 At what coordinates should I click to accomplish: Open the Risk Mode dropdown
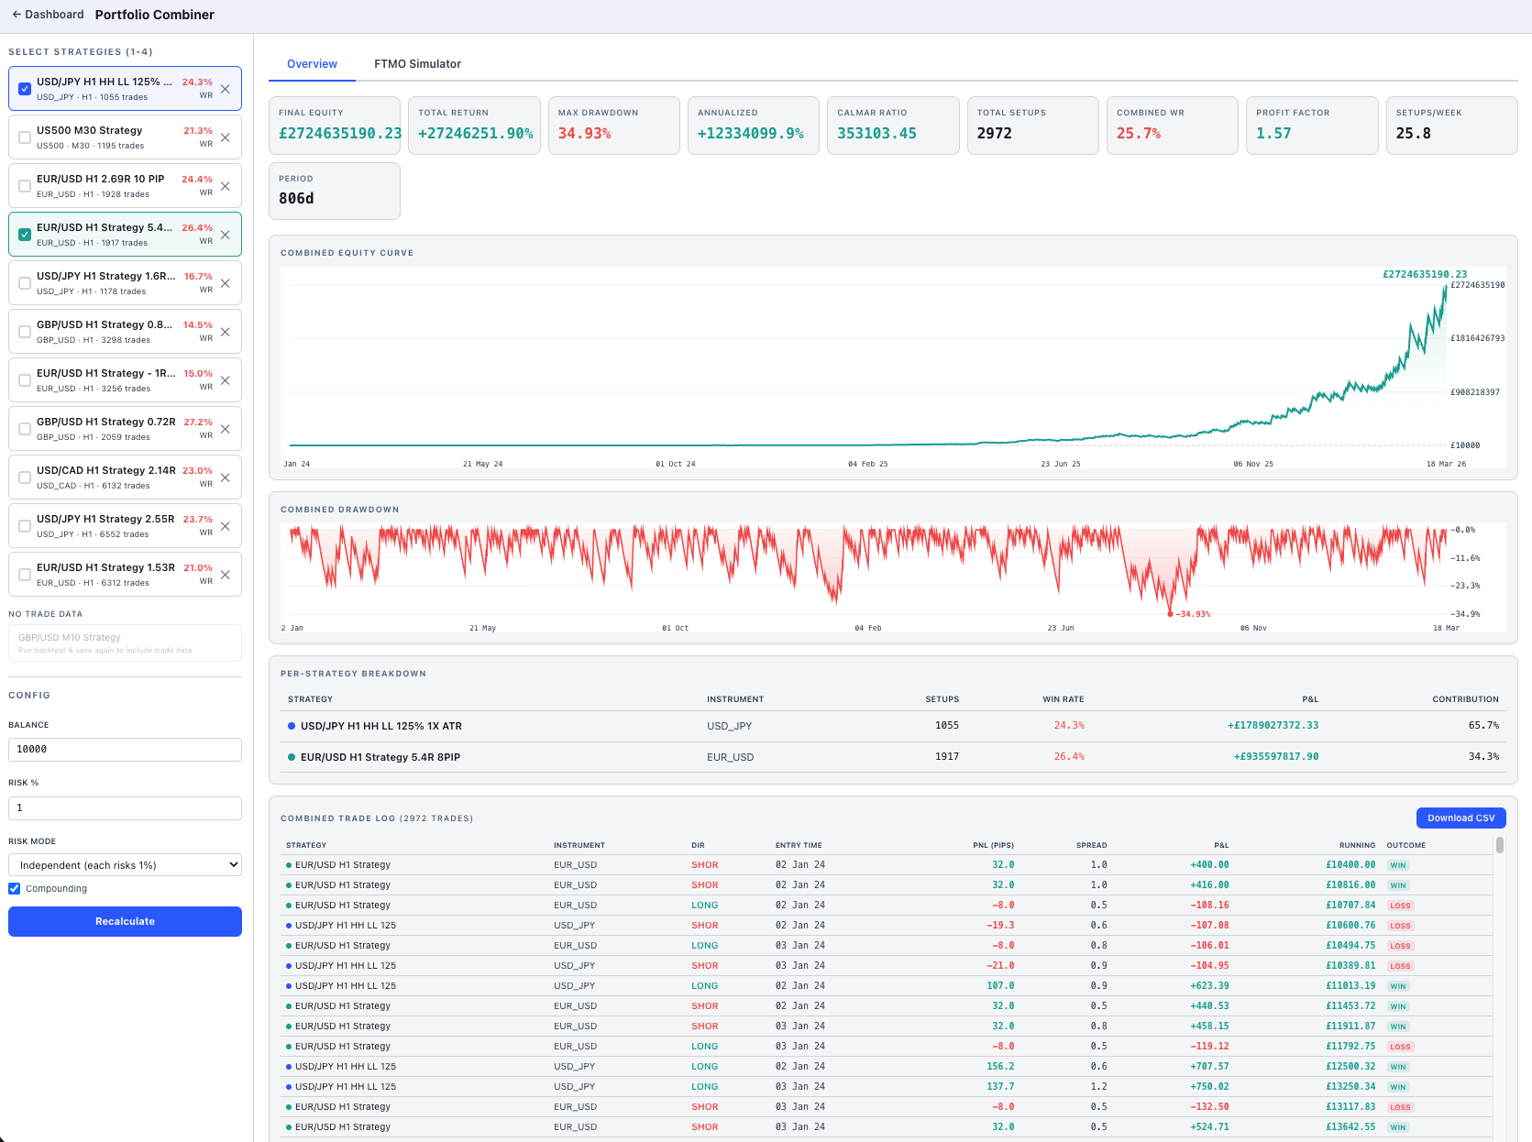point(125,864)
